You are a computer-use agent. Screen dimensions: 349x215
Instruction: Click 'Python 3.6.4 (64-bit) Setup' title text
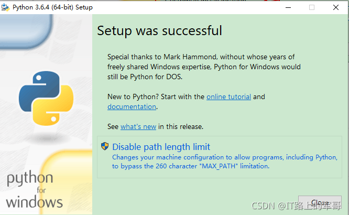52,7
